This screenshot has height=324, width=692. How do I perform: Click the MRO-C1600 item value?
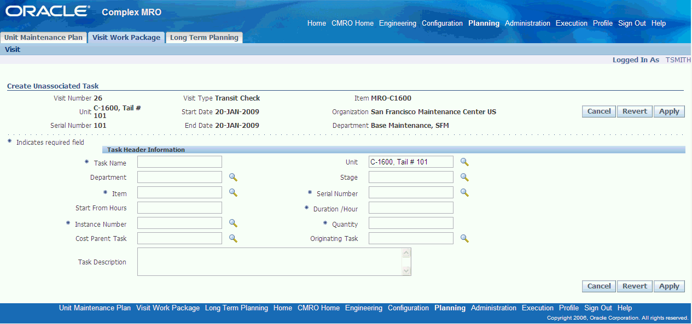click(391, 98)
